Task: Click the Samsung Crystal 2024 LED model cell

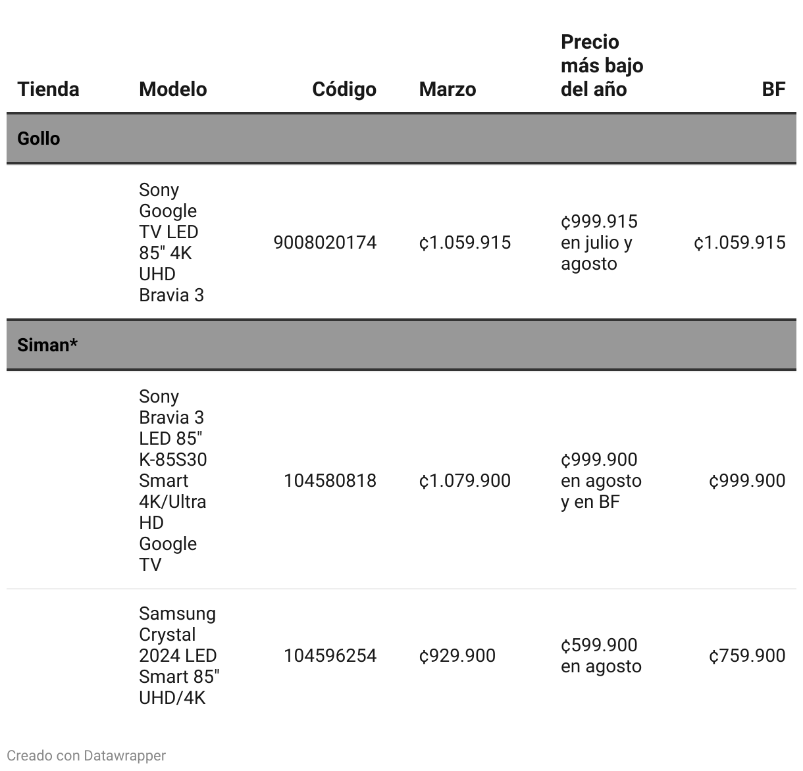Action: coord(178,655)
